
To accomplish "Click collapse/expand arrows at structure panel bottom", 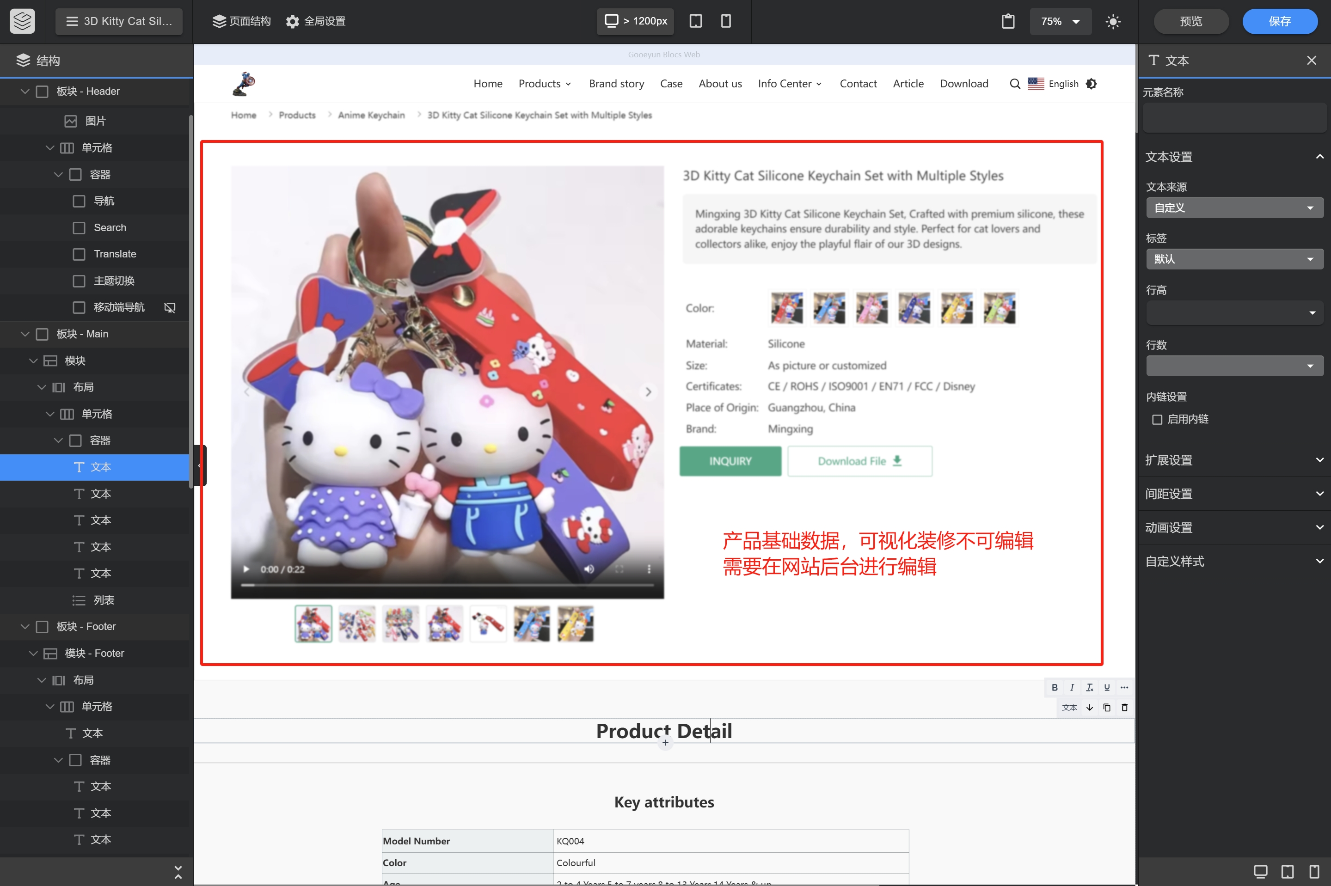I will (x=178, y=872).
